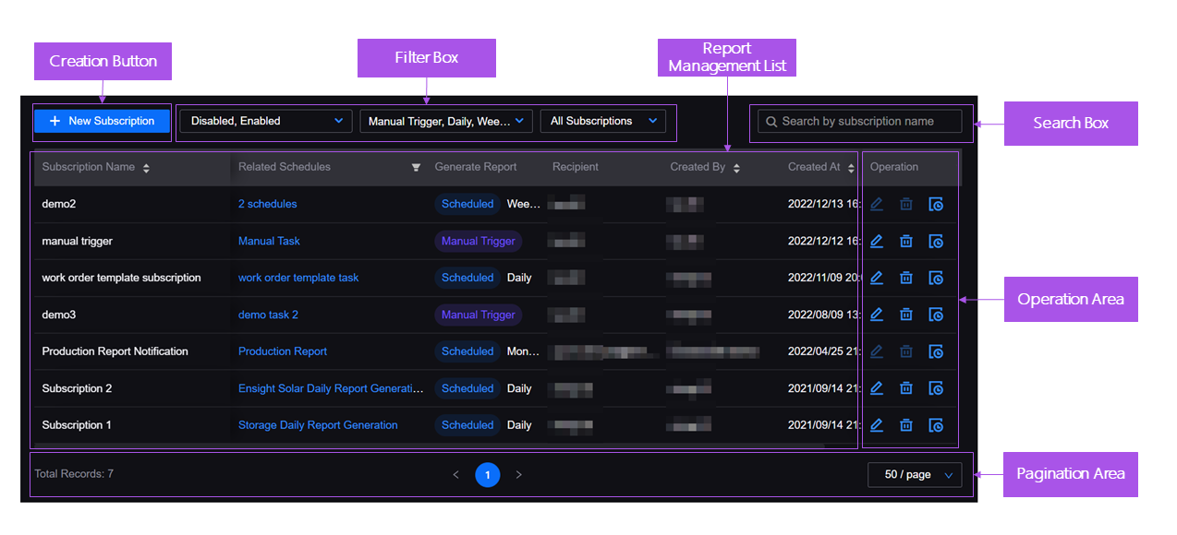The width and height of the screenshot is (1177, 535).
Task: Open the Disabled, Enabled status dropdown
Action: point(265,121)
